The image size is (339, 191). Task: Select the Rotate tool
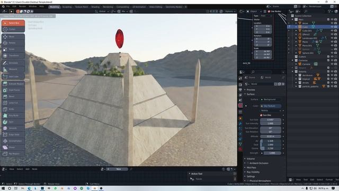13,43
